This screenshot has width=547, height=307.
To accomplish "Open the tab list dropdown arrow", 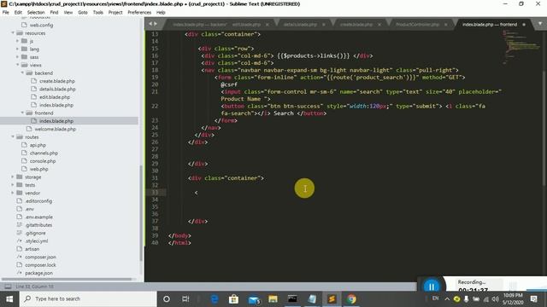I will pos(540,24).
